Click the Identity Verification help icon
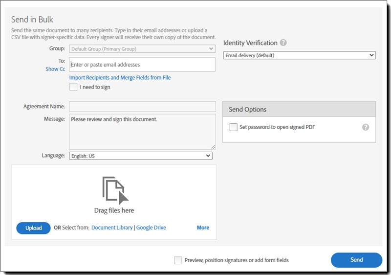The width and height of the screenshot is (391, 275). tap(283, 43)
